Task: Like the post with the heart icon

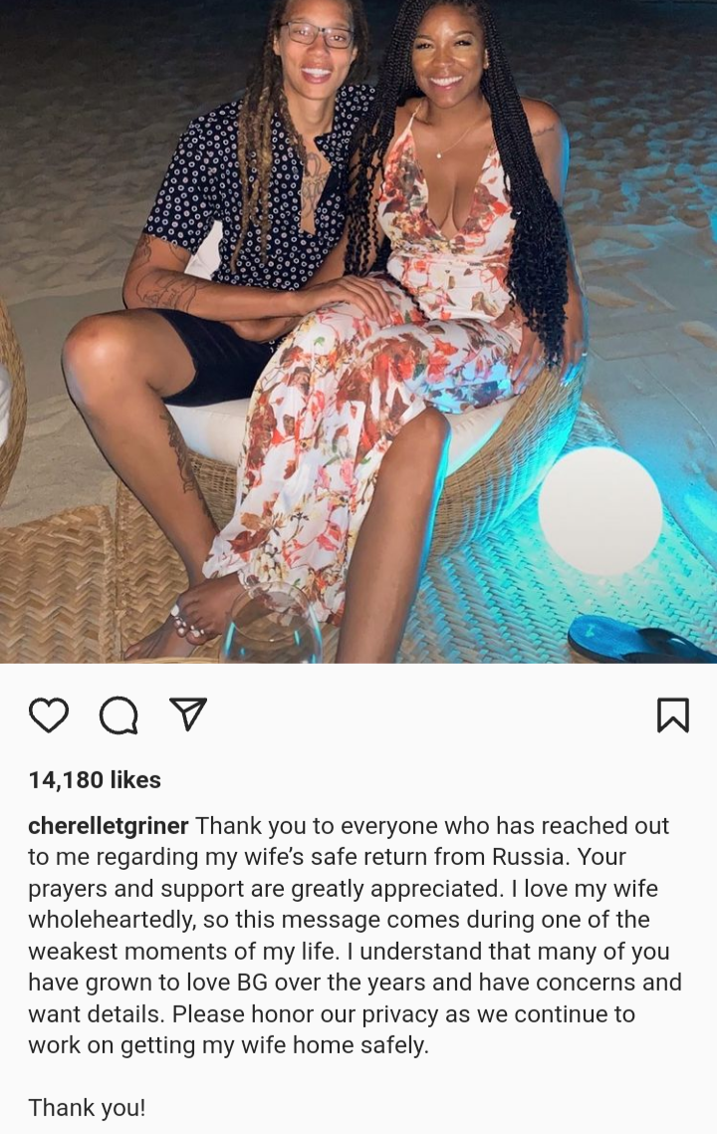Action: tap(49, 714)
